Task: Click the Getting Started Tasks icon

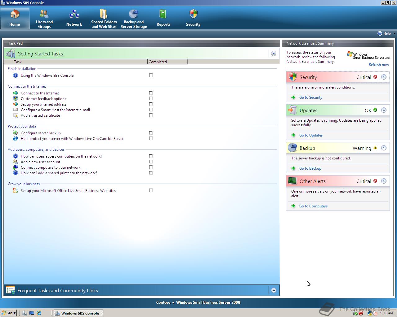Action: pos(11,53)
